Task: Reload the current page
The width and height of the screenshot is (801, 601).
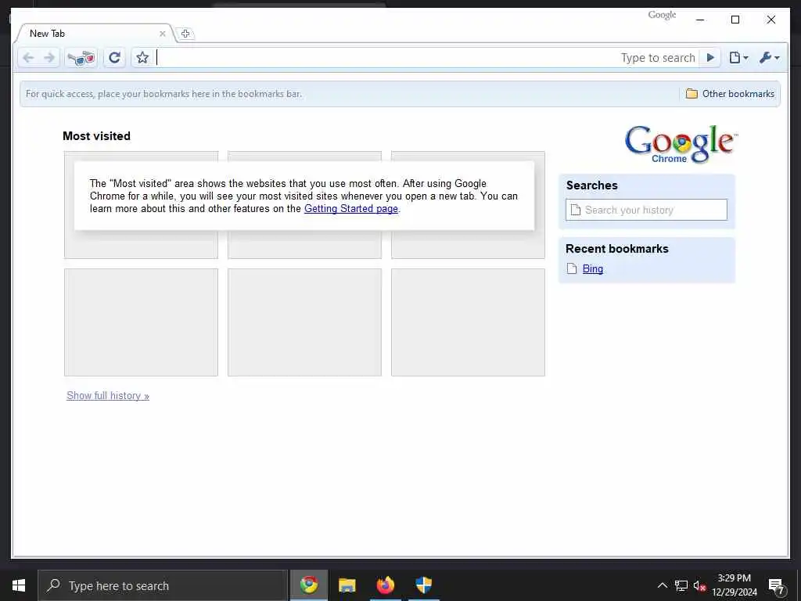Action: pos(115,58)
